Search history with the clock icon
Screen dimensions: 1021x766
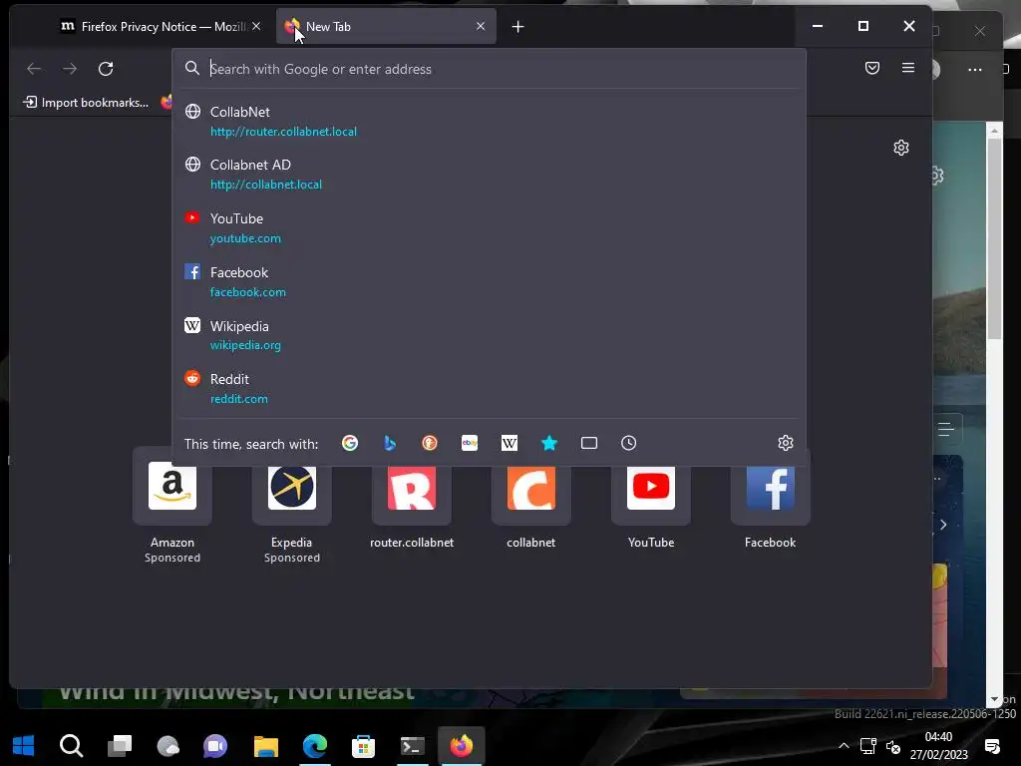click(x=628, y=443)
